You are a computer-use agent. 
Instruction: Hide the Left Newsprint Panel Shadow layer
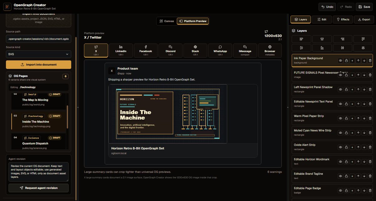click(340, 89)
